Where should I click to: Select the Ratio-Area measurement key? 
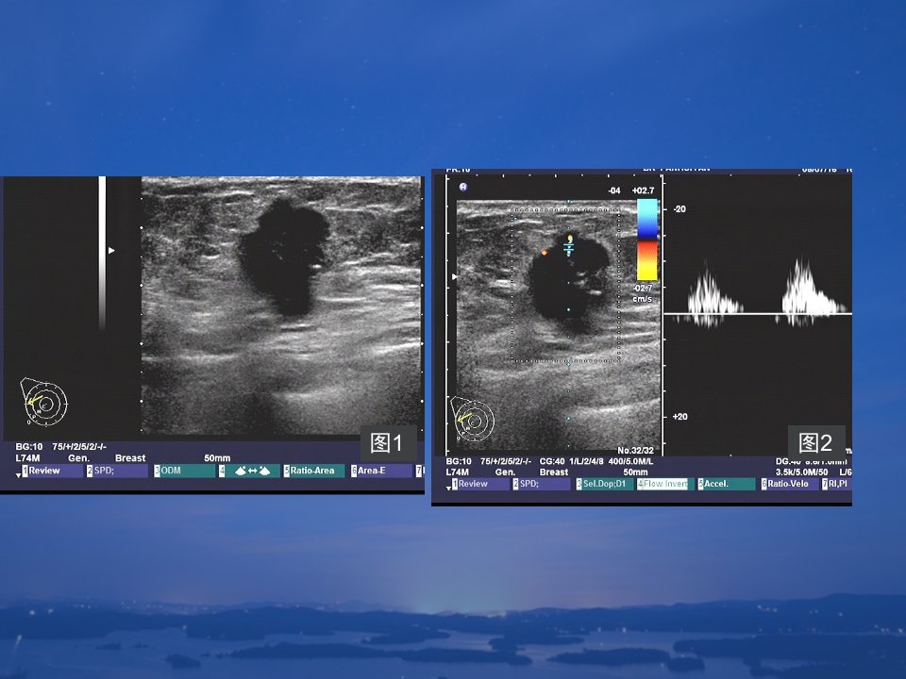(313, 471)
